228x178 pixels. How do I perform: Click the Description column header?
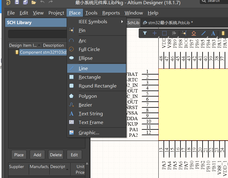pyautogui.click(x=55, y=45)
